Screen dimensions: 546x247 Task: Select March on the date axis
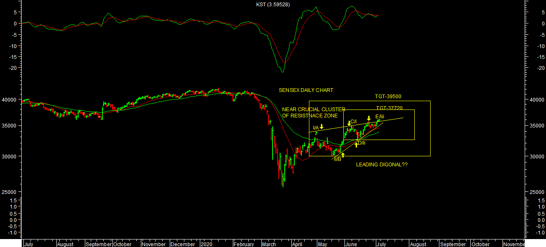click(x=269, y=244)
